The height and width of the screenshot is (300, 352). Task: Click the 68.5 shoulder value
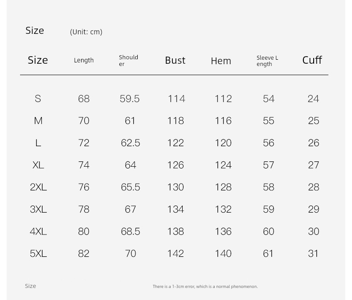(x=131, y=231)
